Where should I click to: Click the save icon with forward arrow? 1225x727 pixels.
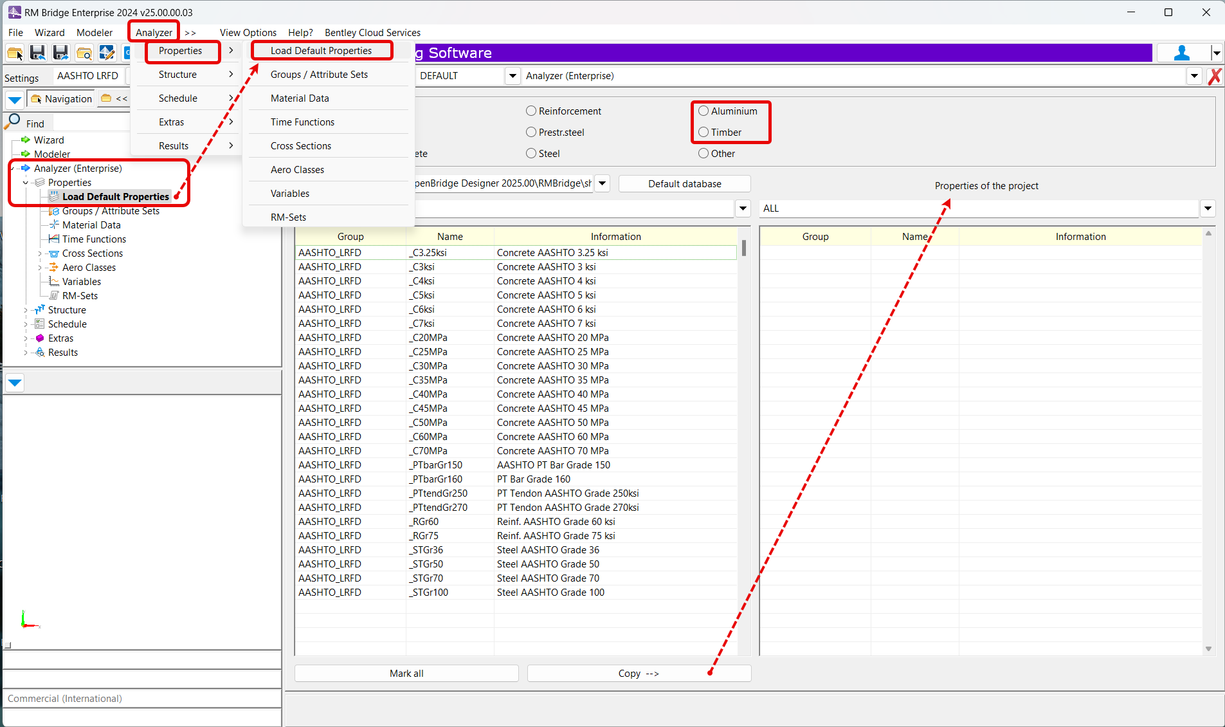[61, 53]
